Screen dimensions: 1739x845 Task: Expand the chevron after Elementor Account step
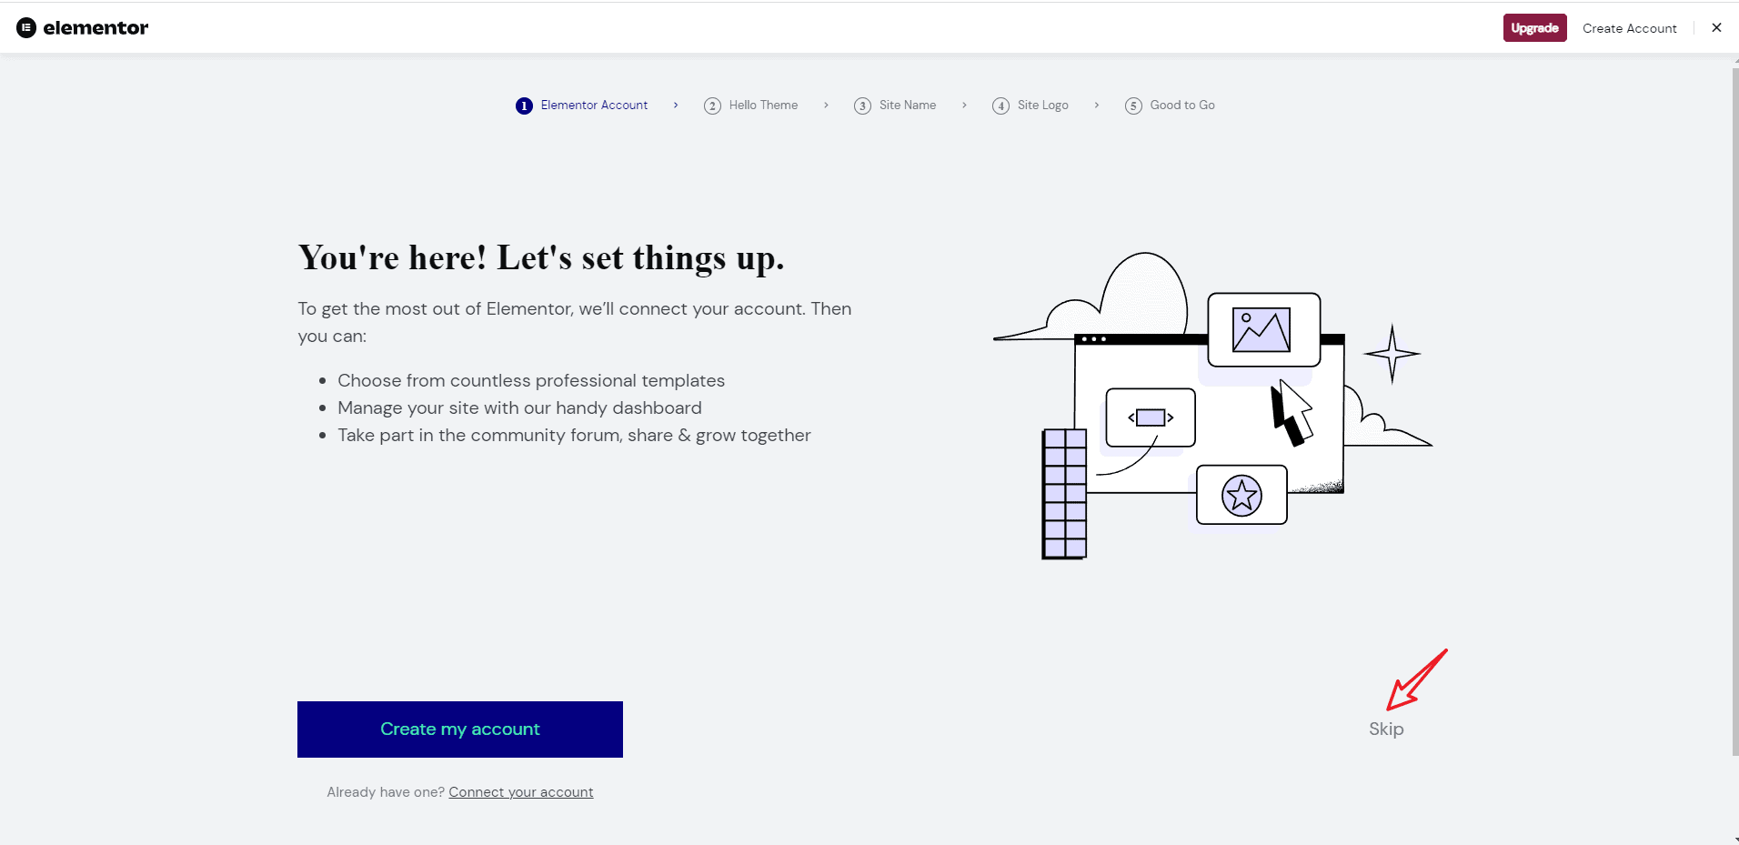pos(676,106)
